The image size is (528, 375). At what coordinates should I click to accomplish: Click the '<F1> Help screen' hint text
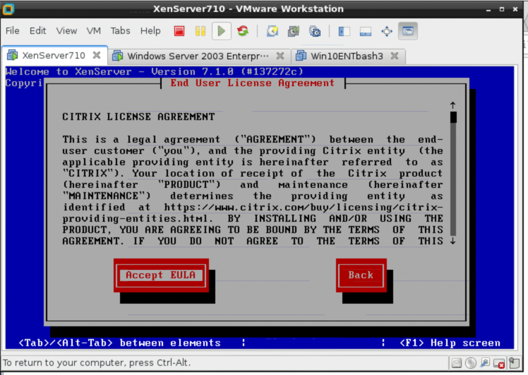point(450,343)
